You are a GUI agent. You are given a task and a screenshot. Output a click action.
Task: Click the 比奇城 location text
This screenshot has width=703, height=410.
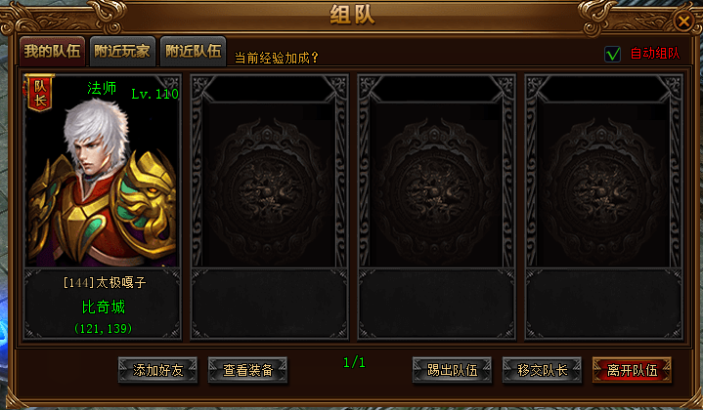pyautogui.click(x=103, y=307)
